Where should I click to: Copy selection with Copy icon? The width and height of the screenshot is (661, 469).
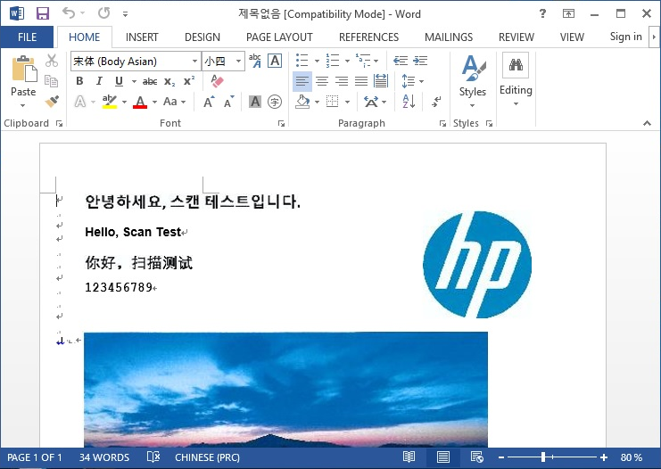click(x=52, y=80)
